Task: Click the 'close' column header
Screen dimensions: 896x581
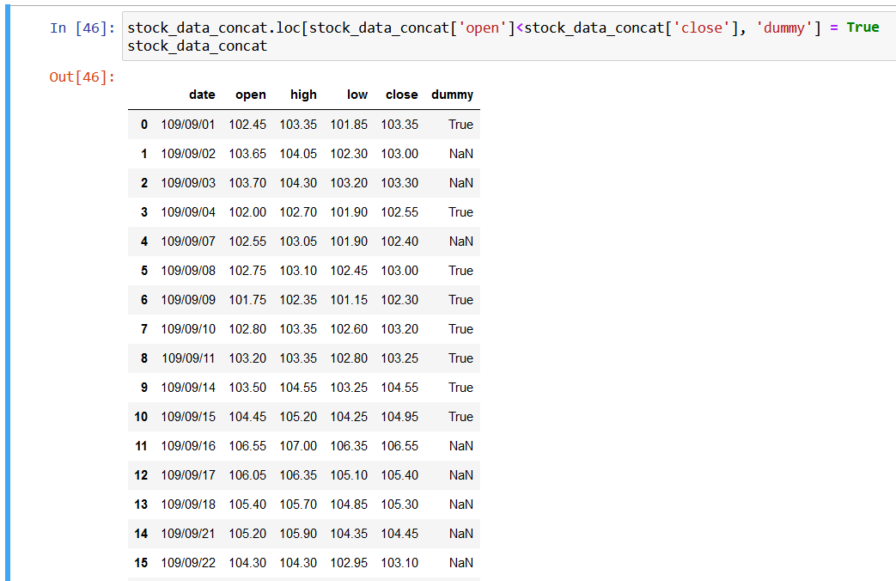Action: [401, 95]
